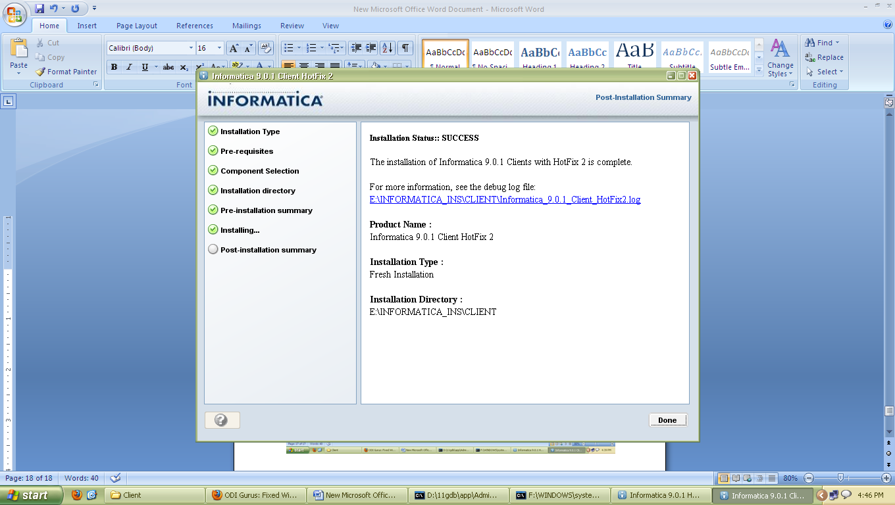Decrease the paragraph indent

point(356,48)
